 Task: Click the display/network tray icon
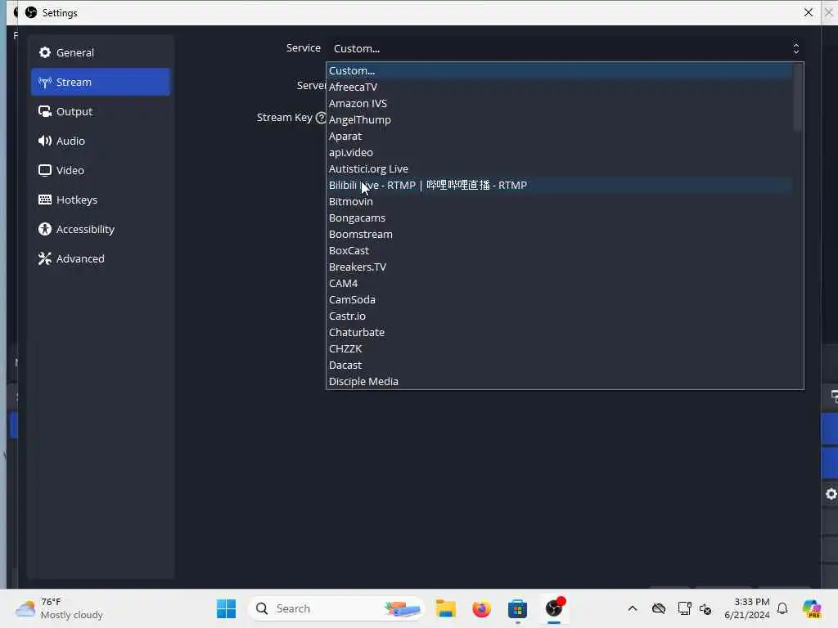[684, 608]
